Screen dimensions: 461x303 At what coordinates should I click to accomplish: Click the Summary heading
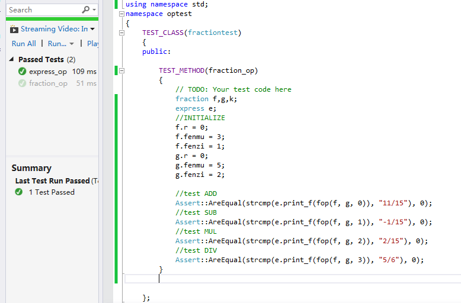(31, 168)
